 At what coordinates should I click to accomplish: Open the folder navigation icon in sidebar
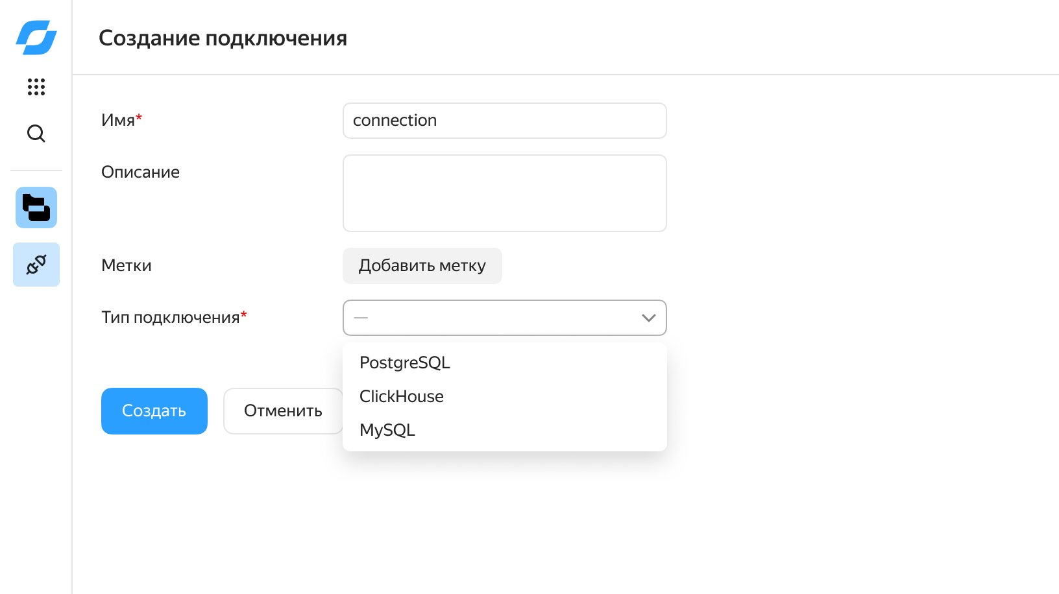click(x=36, y=208)
